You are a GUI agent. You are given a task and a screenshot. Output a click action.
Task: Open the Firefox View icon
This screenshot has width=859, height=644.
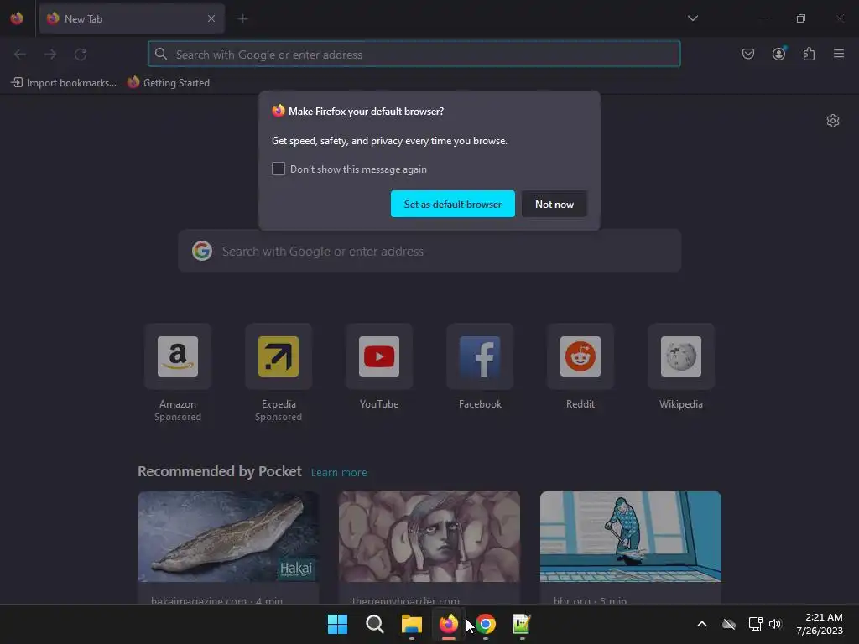coord(17,18)
